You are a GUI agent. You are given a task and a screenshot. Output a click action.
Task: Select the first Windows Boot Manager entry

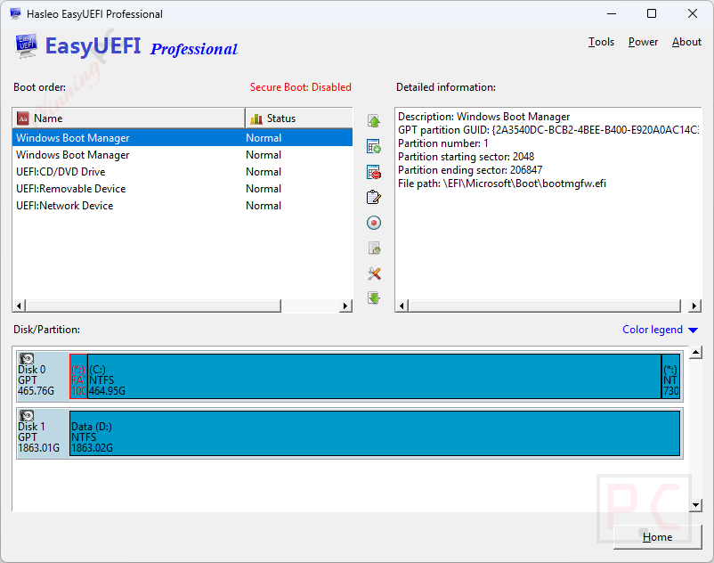tap(183, 137)
